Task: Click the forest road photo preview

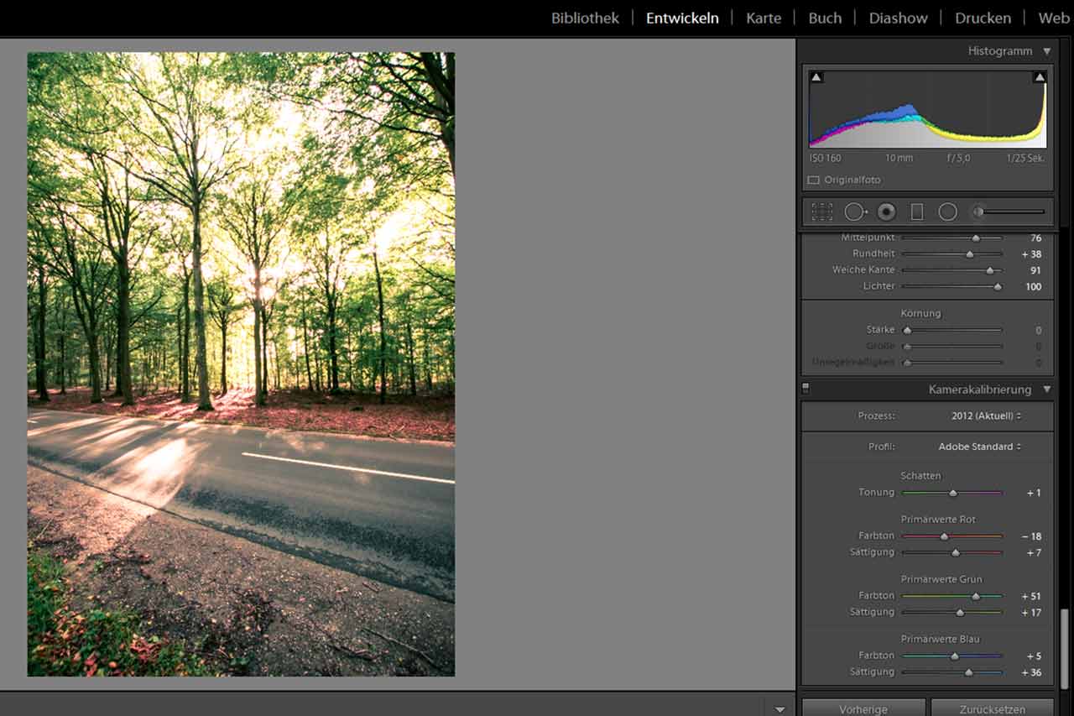Action: pos(241,364)
